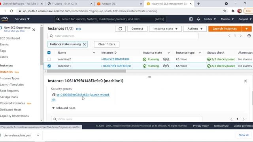Screen dimensions: 253x142
Task: Open Reserved Instances in sidebar
Action: 12,103
